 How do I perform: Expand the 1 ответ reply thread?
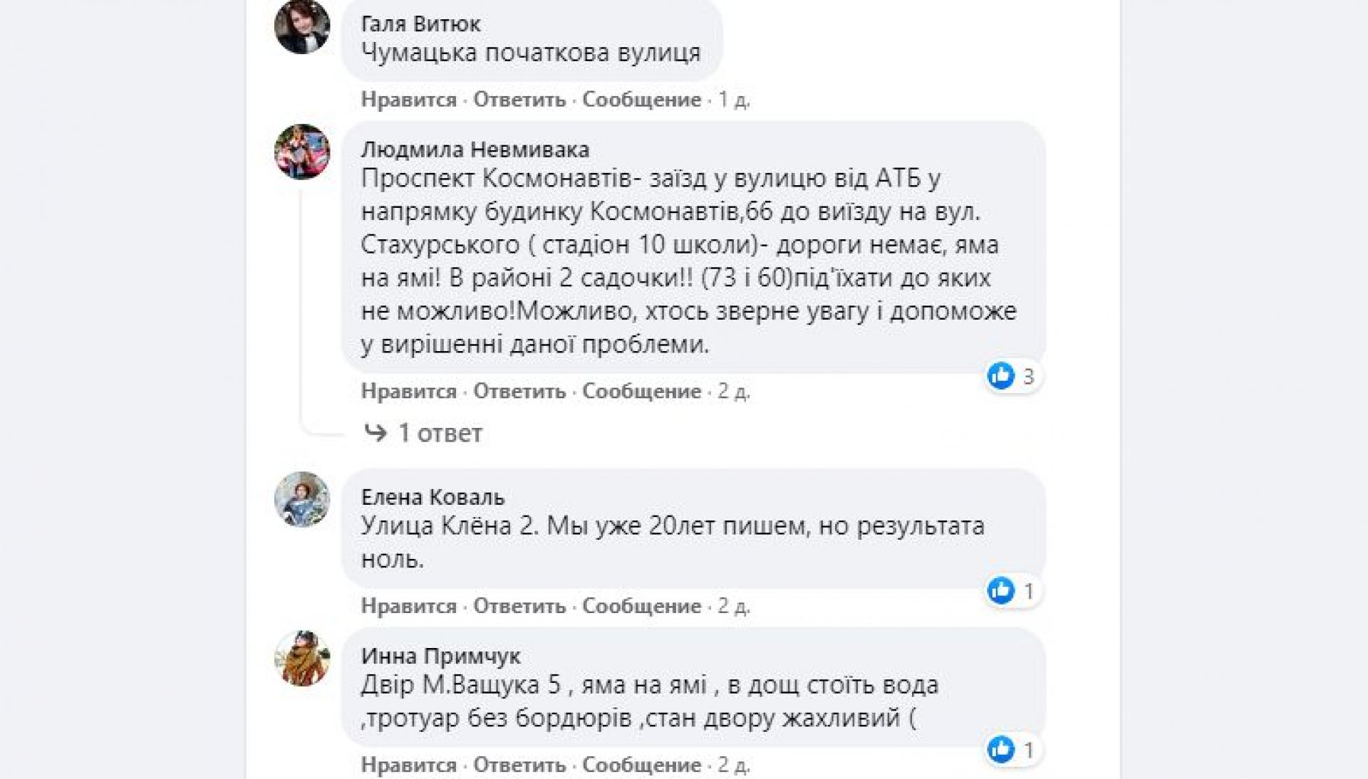[x=440, y=433]
